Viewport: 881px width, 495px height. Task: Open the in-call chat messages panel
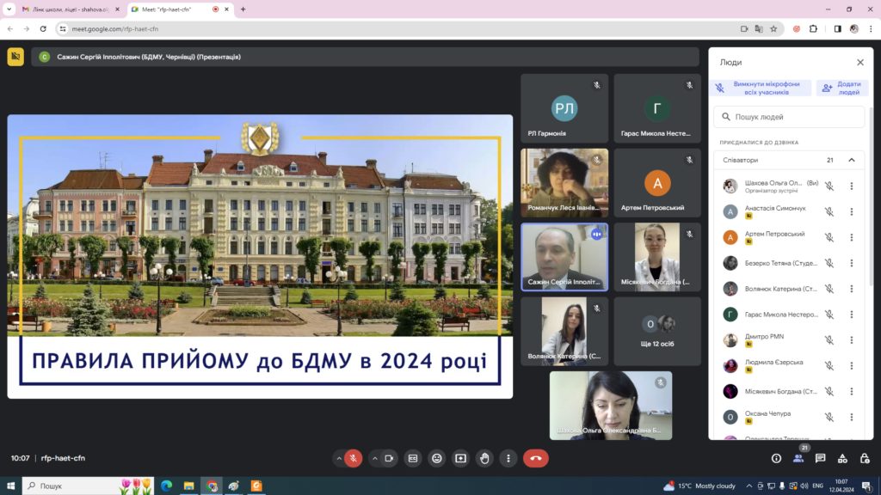click(x=820, y=458)
